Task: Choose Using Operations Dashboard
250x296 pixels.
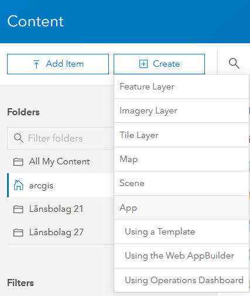Action: tap(181, 280)
